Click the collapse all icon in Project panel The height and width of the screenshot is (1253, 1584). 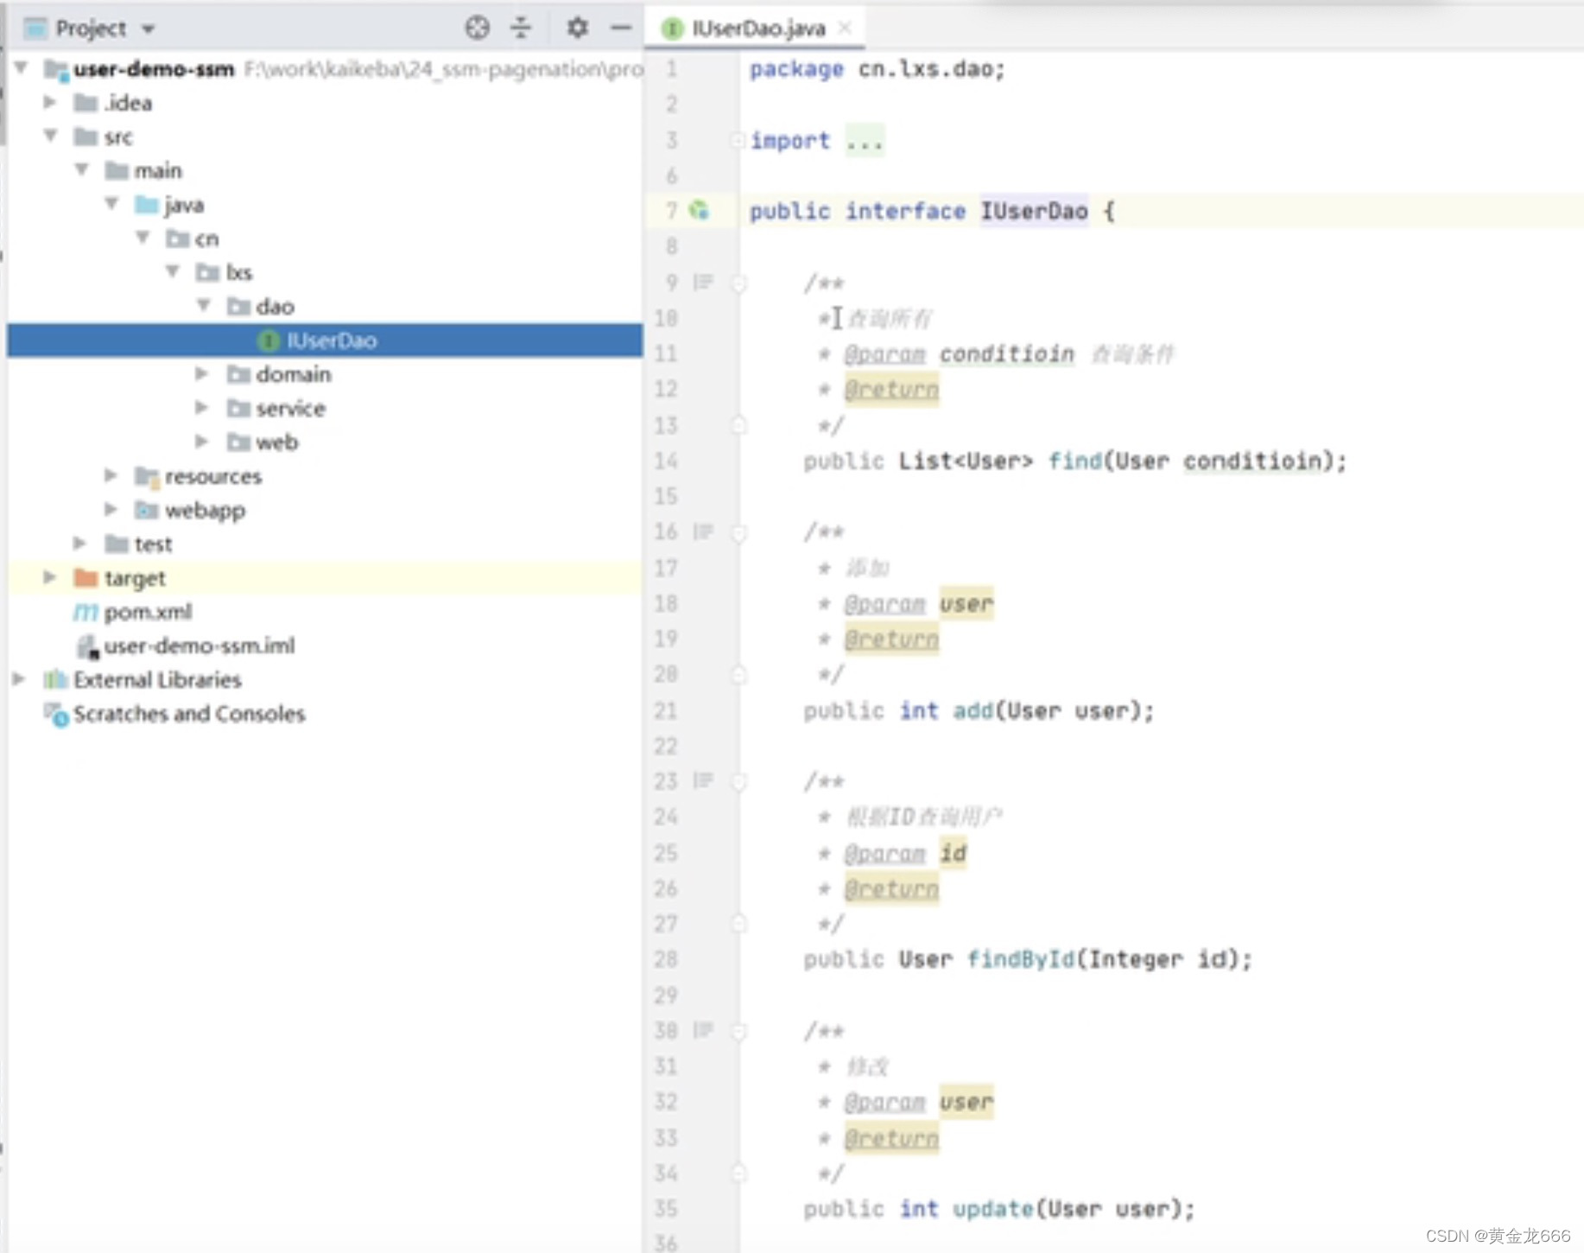521,28
